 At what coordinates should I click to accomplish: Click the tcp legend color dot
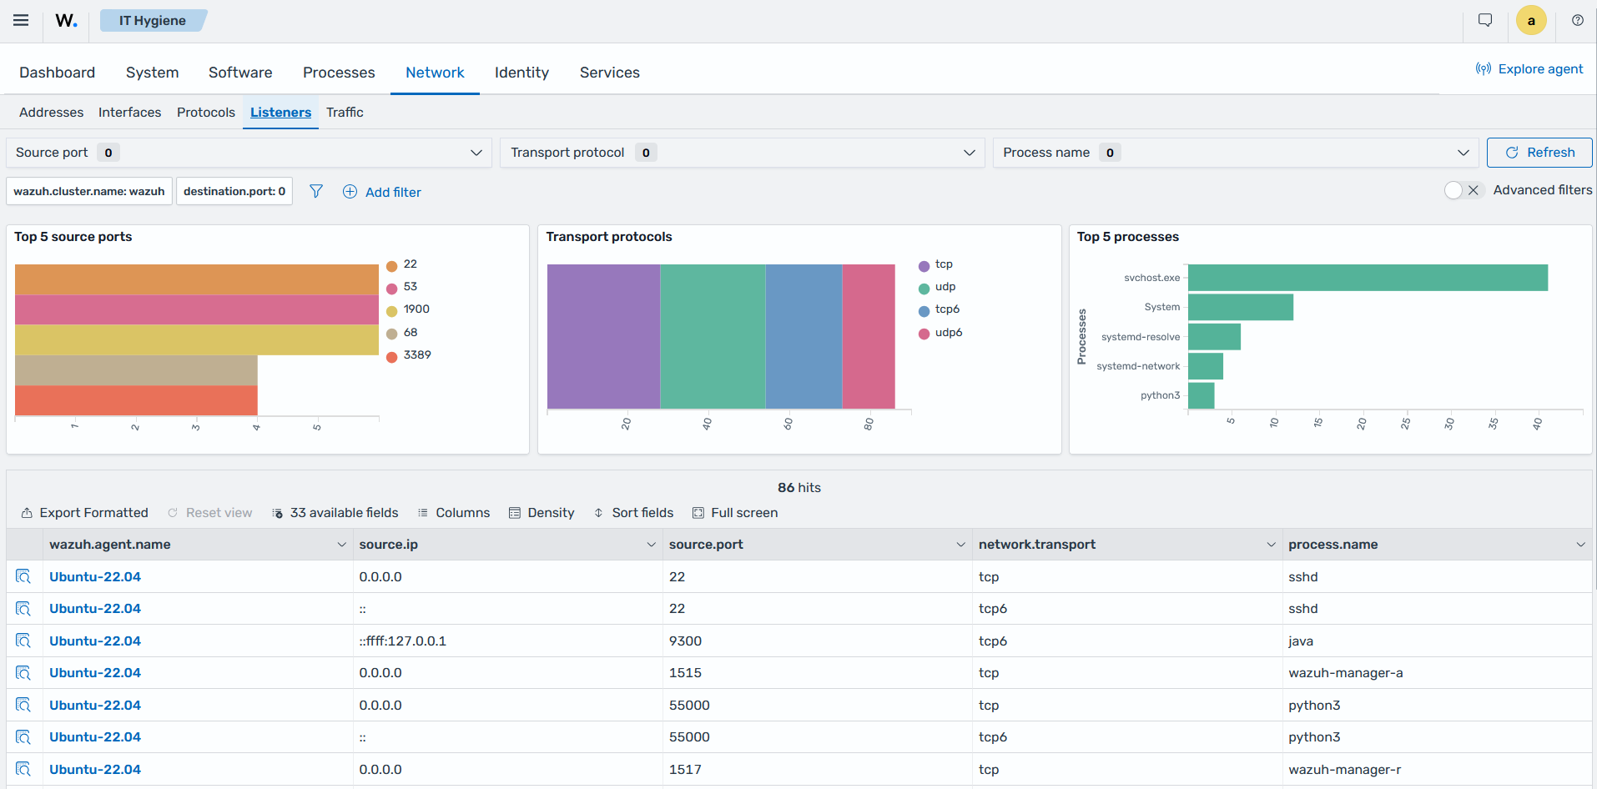click(x=924, y=266)
